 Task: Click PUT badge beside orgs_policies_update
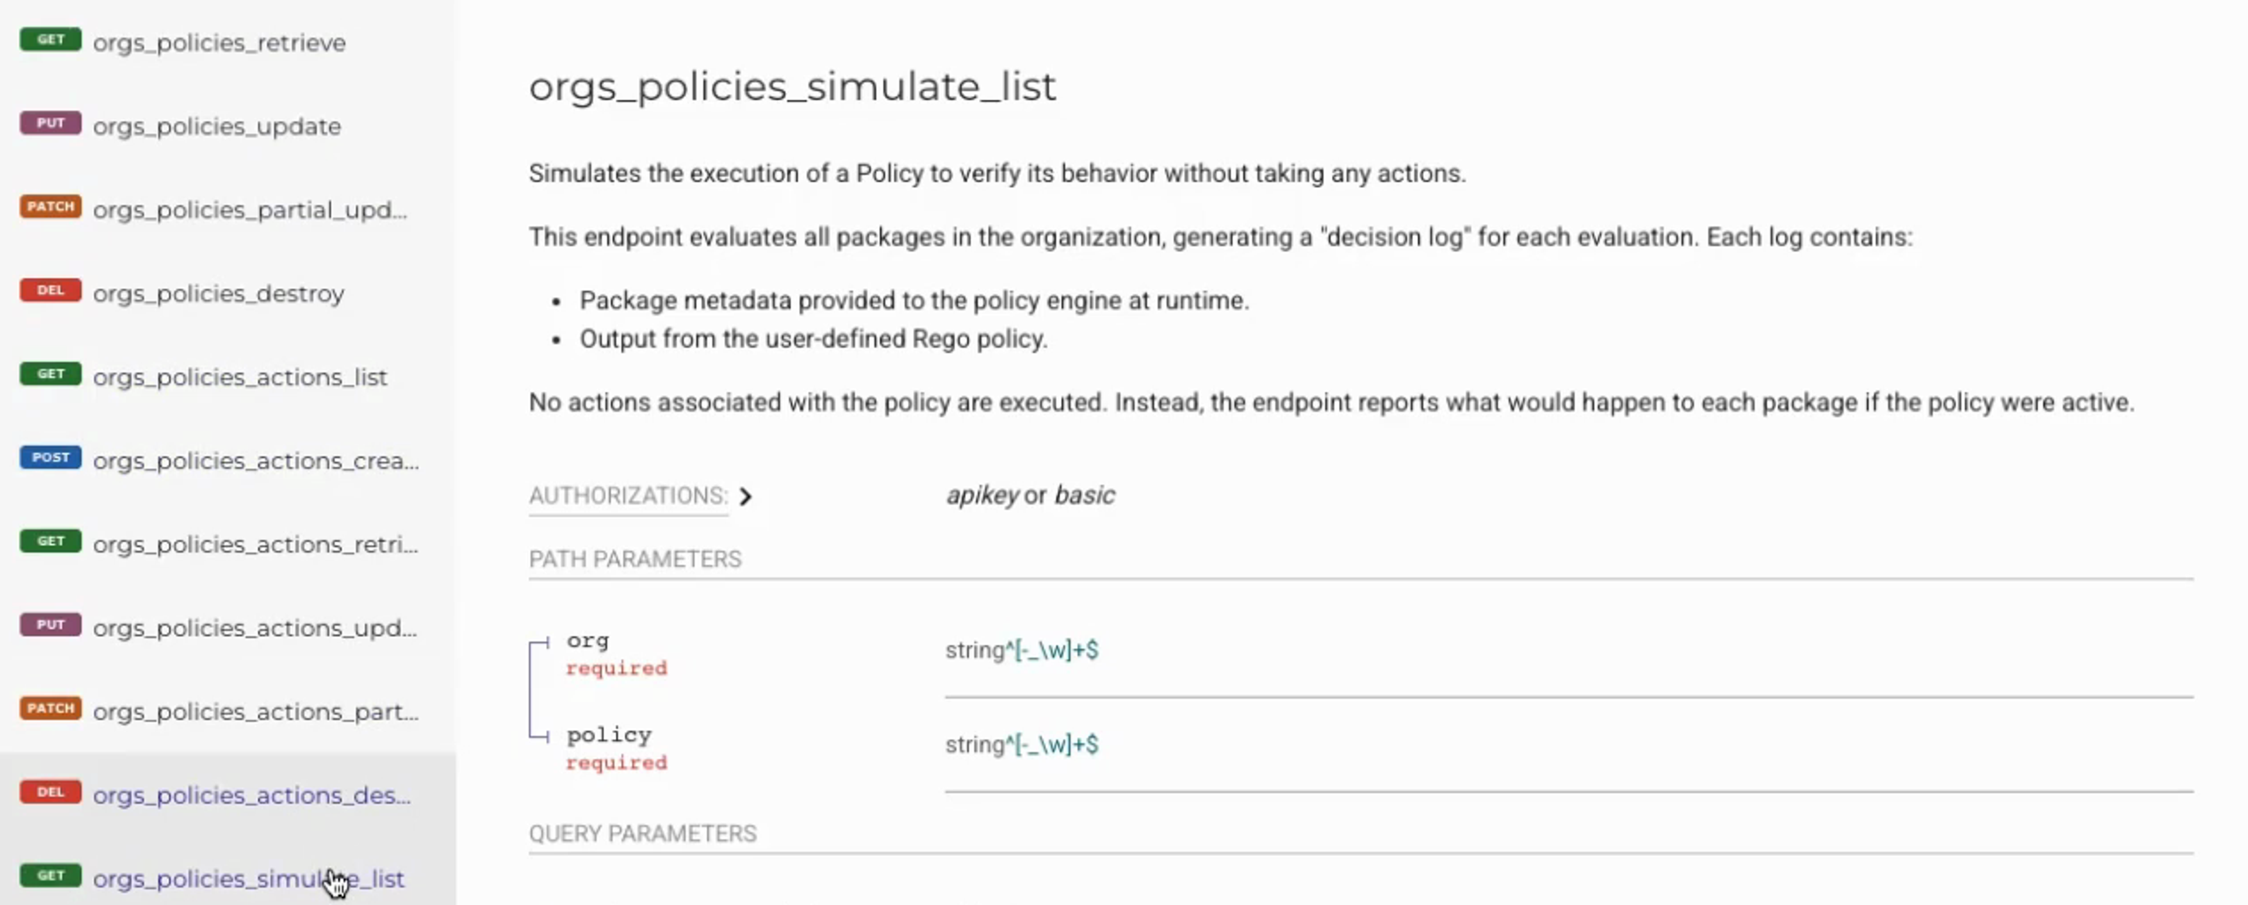tap(50, 124)
